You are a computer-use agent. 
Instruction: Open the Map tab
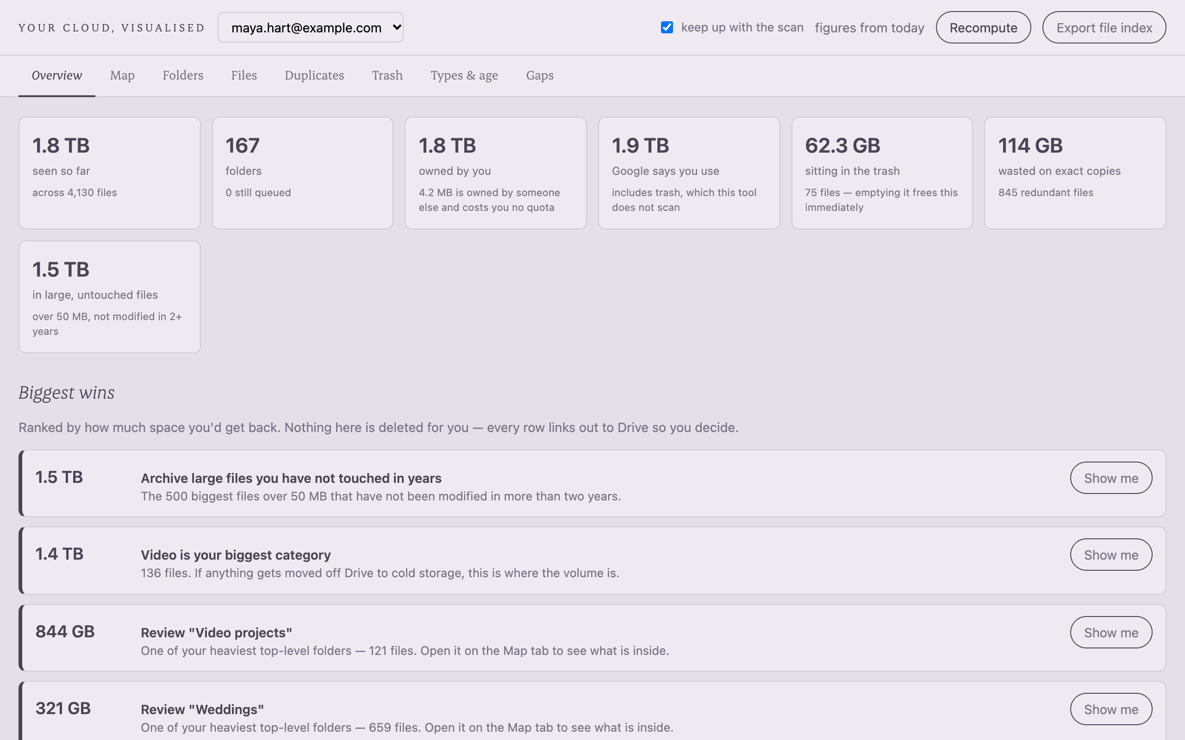click(122, 75)
